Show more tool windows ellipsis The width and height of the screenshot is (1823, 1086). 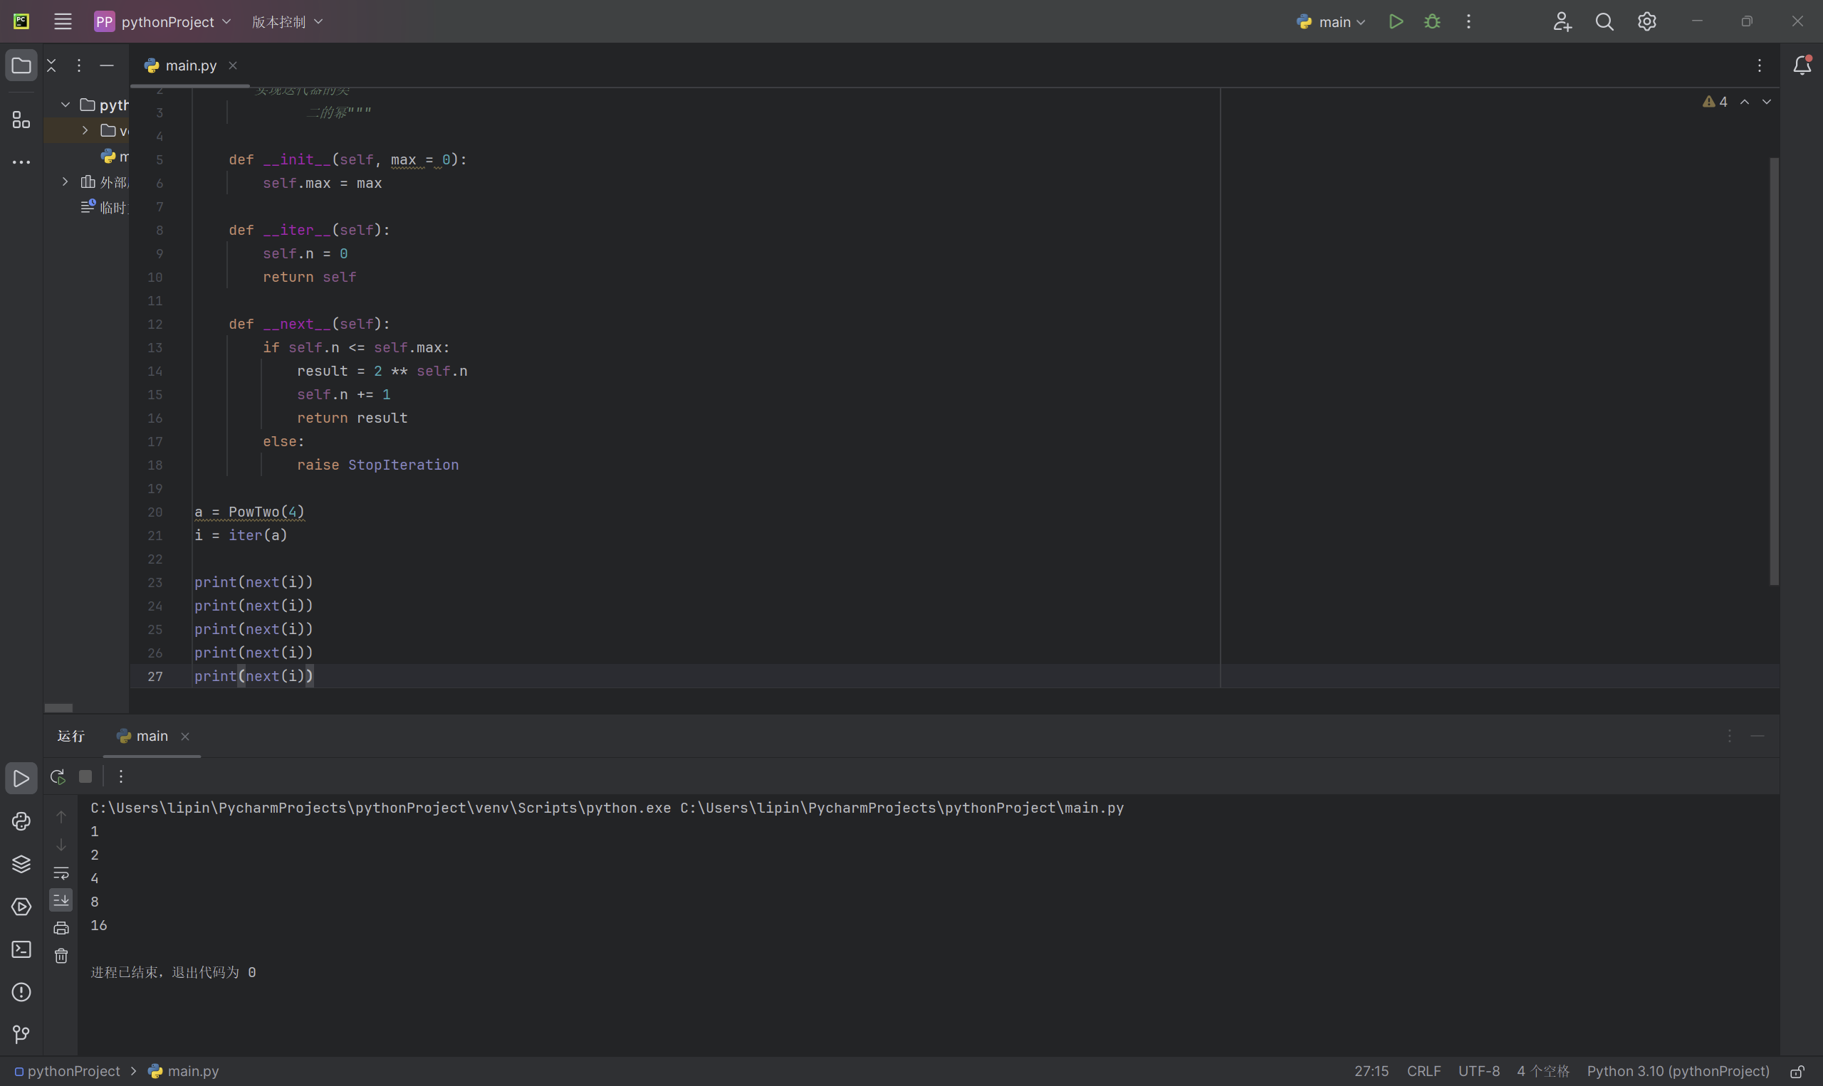click(x=21, y=162)
